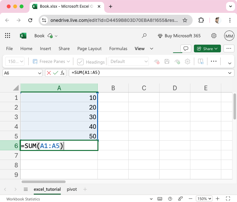Screen dimensions: 237x202
Task: Click the Excel logo icon in header
Action: (23, 36)
